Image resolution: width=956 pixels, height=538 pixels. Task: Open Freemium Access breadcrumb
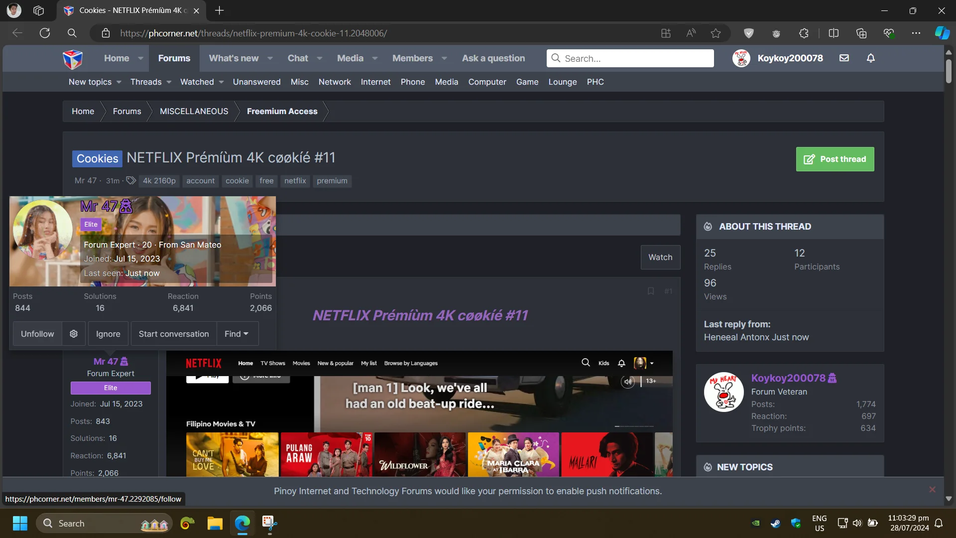pyautogui.click(x=282, y=111)
